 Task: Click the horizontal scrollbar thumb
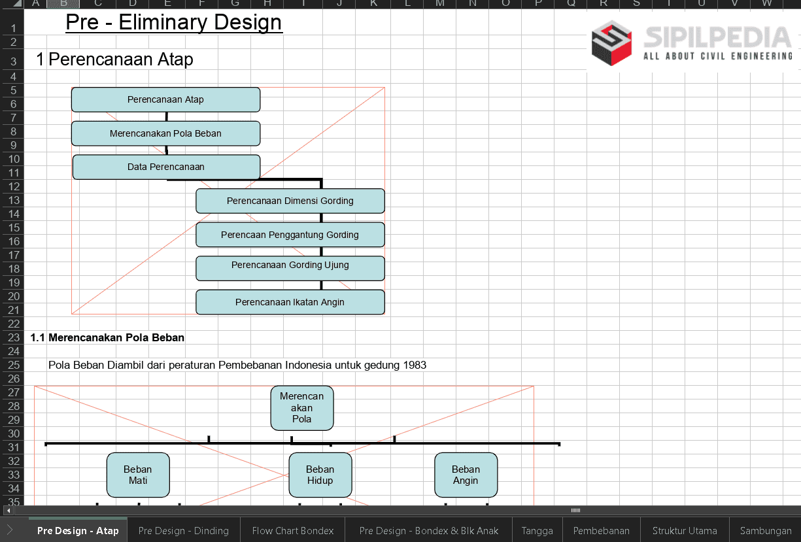click(575, 510)
